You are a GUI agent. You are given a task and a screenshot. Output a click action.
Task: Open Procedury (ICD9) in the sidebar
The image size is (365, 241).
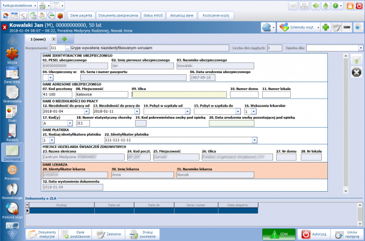click(12, 172)
